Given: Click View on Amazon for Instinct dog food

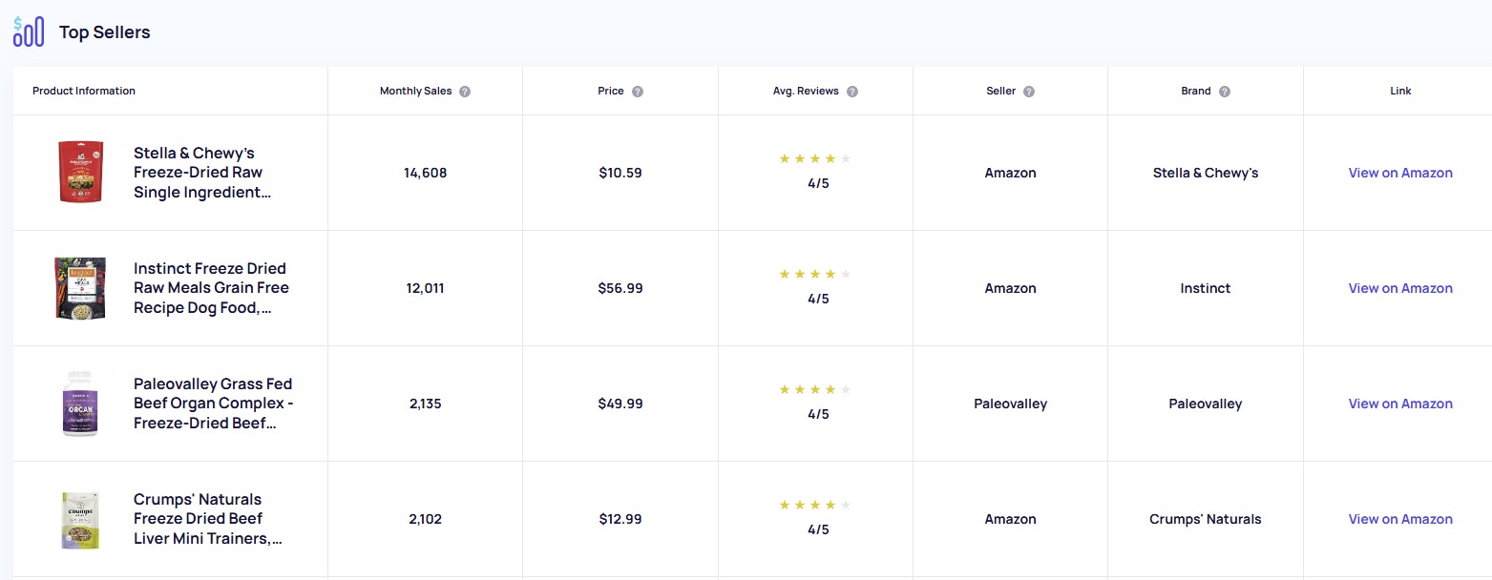Looking at the screenshot, I should click(x=1400, y=287).
